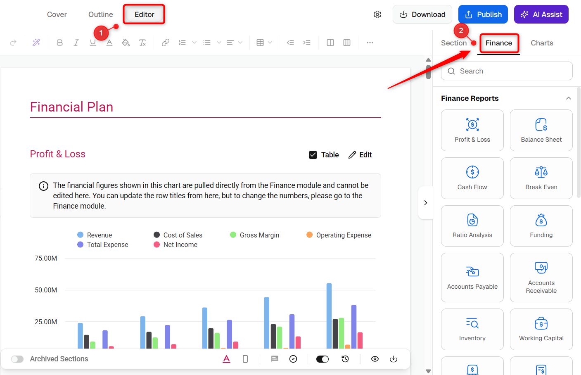The width and height of the screenshot is (581, 375).
Task: Choose three-column layout
Action: click(347, 43)
